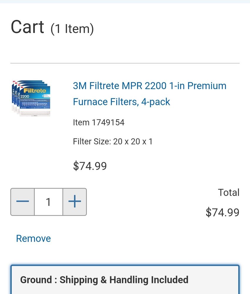Remove the furnace filters from cart
Screen dimensions: 250x294
(33, 238)
